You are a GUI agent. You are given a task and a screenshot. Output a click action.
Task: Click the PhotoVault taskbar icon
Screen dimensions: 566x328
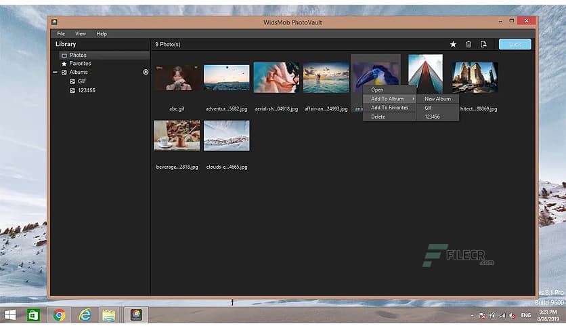(x=136, y=314)
